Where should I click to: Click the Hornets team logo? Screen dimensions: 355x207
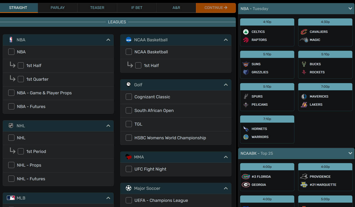(246, 129)
